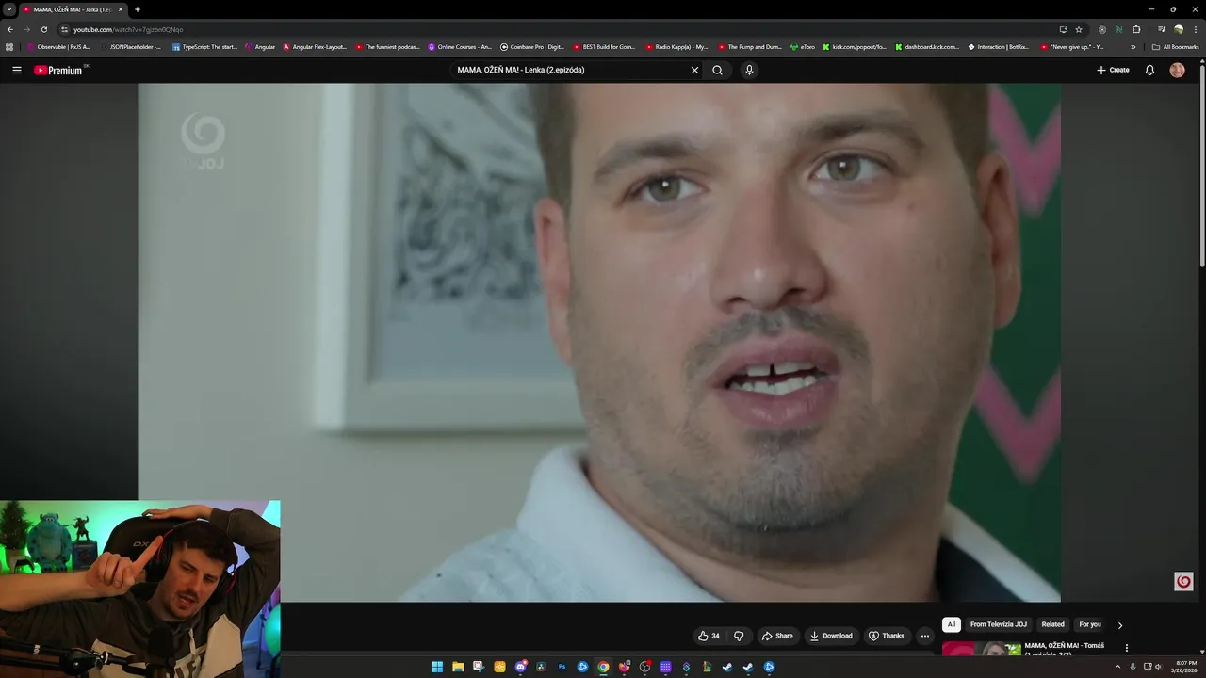This screenshot has width=1206, height=678.
Task: Open options for MAMA, OŽEŇ MA! - Tomáš video
Action: [x=1126, y=648]
